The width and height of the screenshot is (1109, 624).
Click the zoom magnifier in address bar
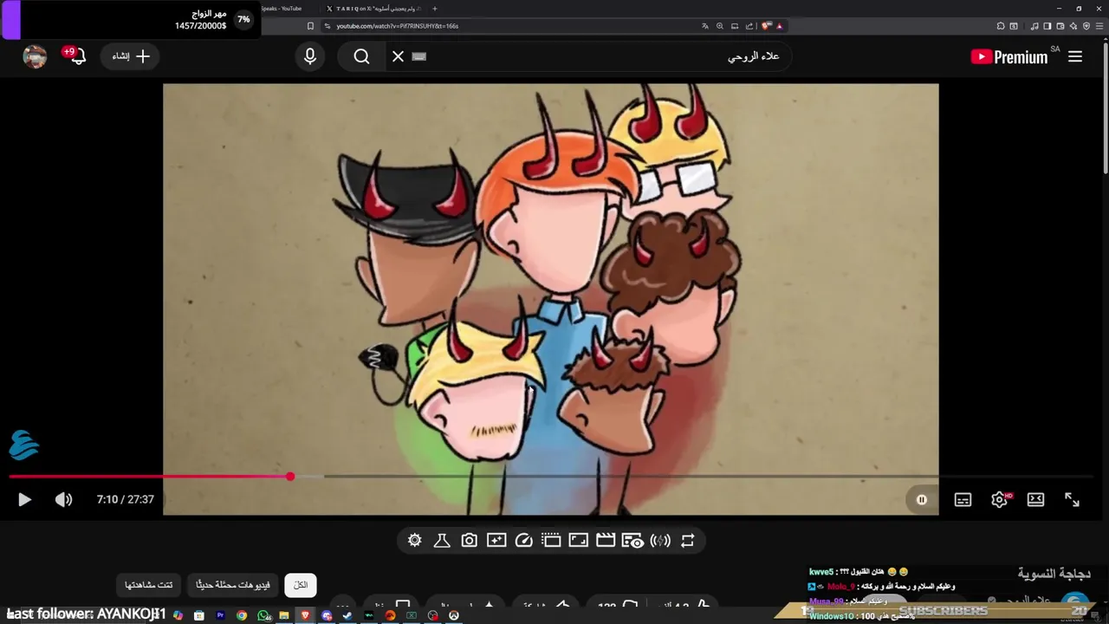720,26
